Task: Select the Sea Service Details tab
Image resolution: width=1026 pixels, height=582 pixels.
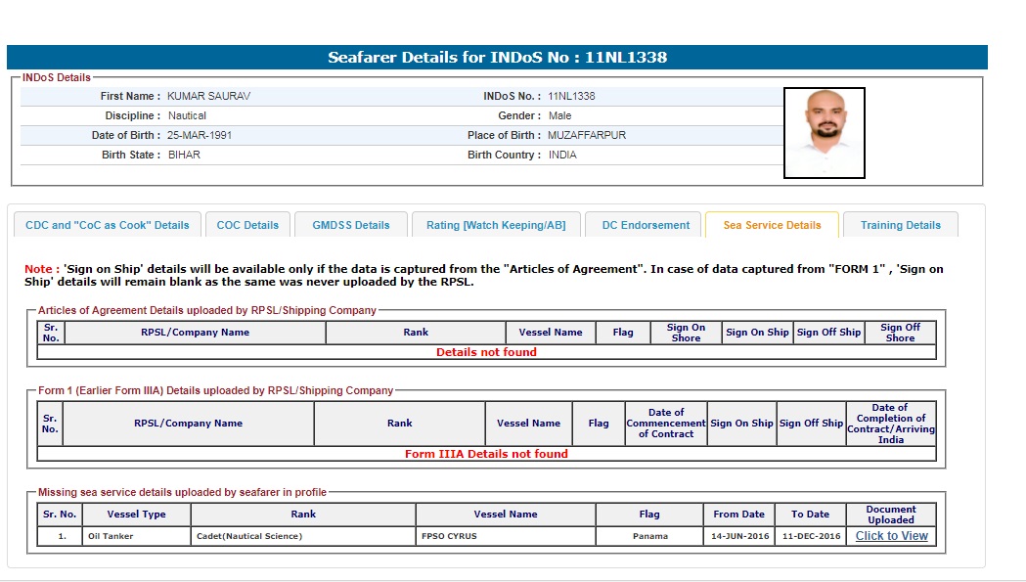Action: pyautogui.click(x=772, y=225)
